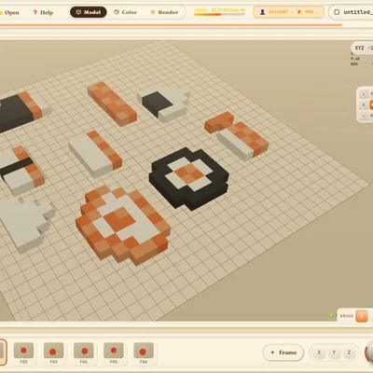
Task: Click the XYZ coordinates readout
Action: tap(363, 48)
